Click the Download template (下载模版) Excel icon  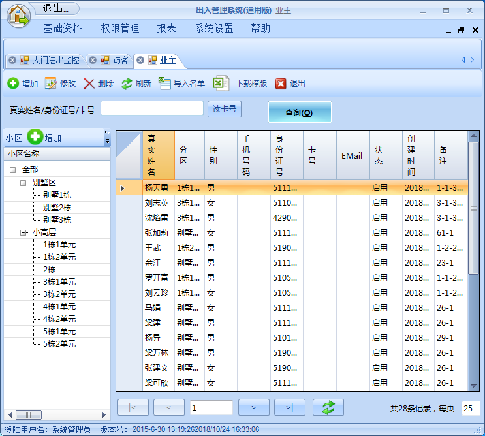tap(221, 84)
